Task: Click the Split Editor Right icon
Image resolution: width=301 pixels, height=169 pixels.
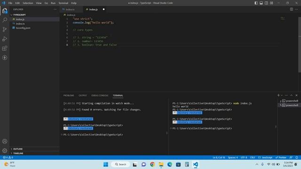Action: click(292, 9)
